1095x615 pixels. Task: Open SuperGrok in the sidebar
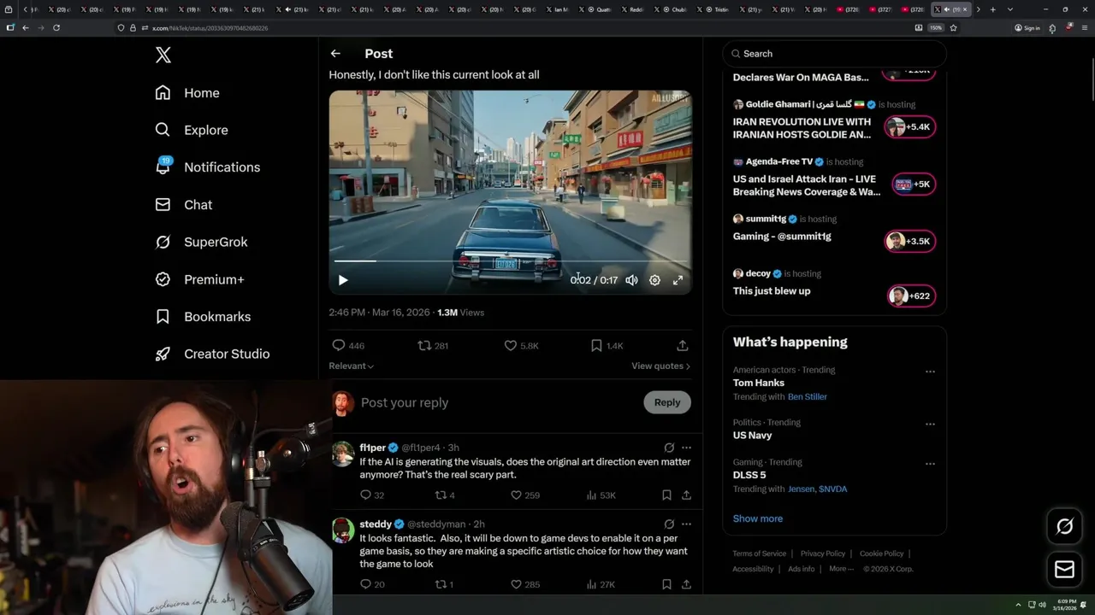202,242
